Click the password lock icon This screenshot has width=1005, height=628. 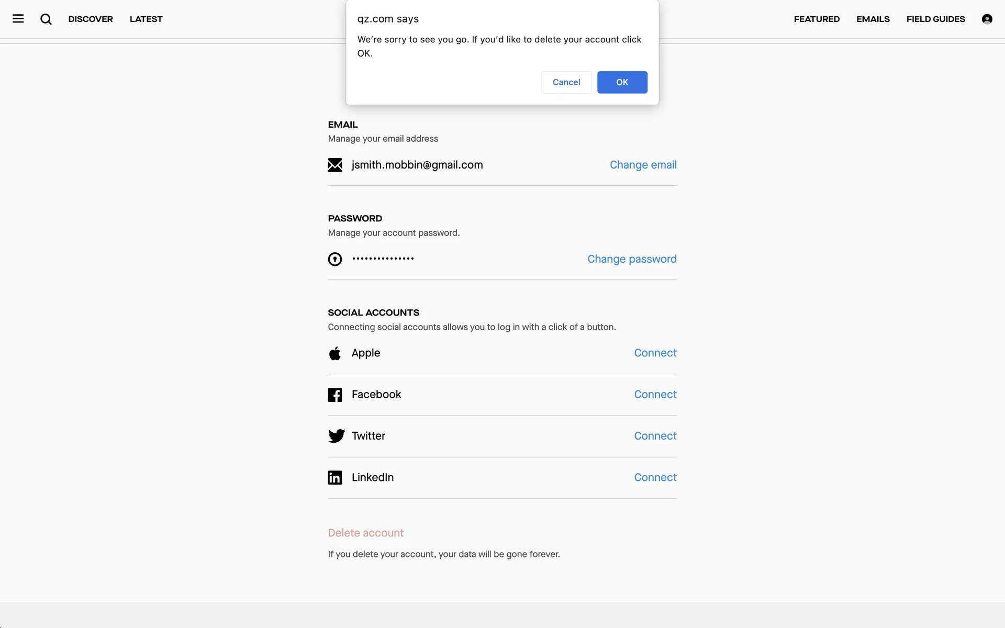335,259
